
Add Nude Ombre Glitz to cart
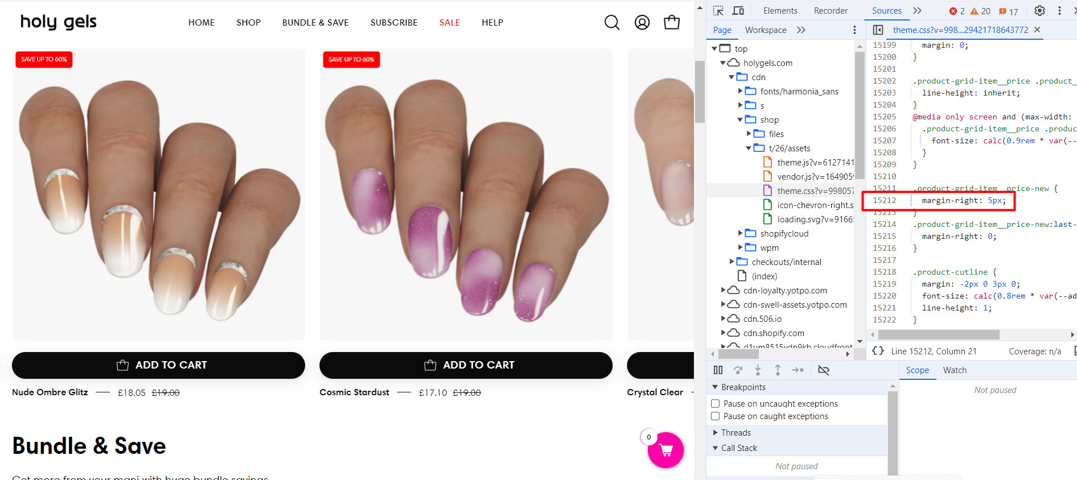[x=158, y=365]
